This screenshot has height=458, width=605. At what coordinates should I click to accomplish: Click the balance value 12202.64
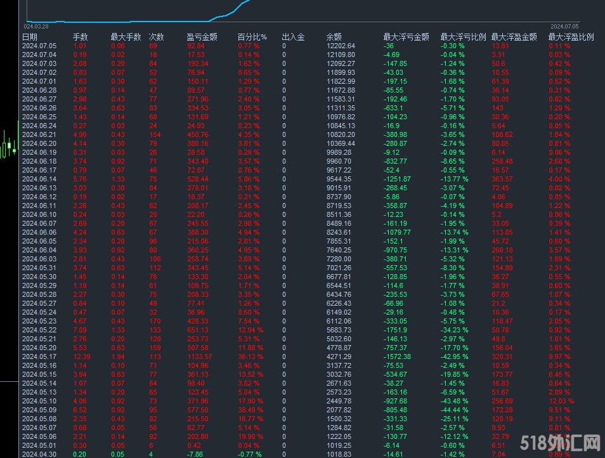(x=341, y=46)
